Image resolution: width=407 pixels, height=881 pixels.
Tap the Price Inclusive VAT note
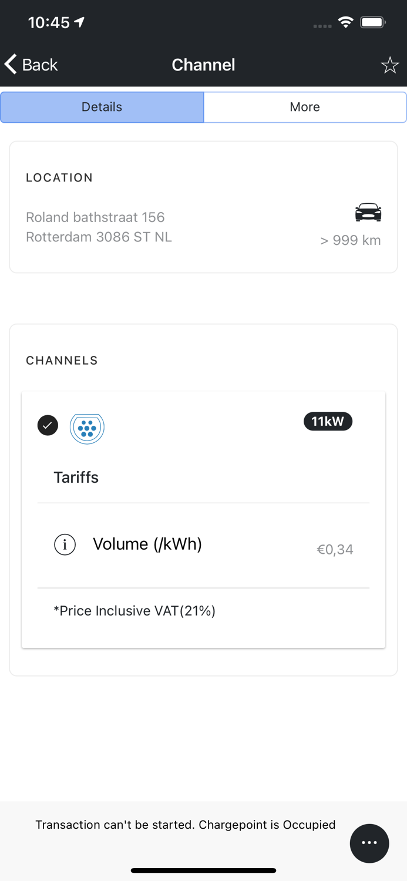pyautogui.click(x=134, y=611)
